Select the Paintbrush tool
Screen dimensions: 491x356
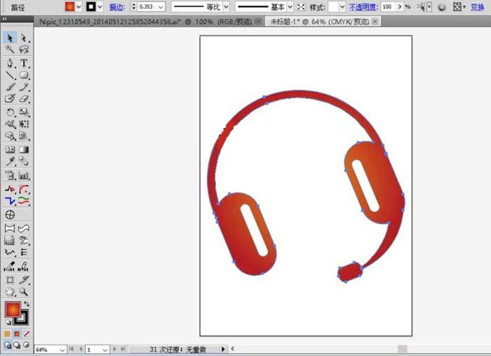pos(10,87)
